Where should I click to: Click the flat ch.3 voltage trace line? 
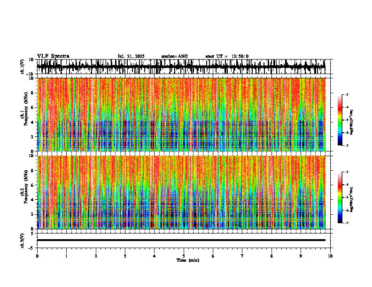tap(181, 240)
